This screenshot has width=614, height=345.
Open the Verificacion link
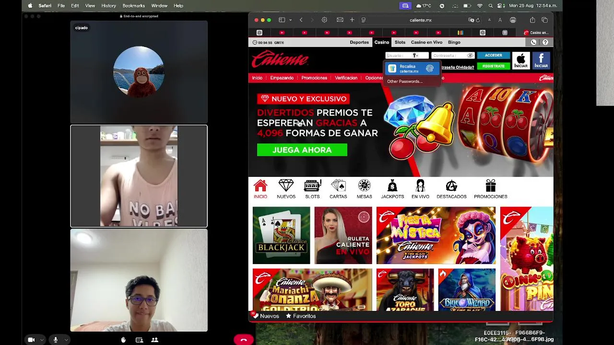pyautogui.click(x=346, y=78)
